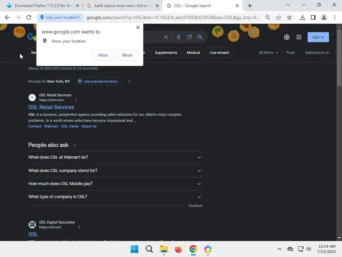This screenshot has height=257, width=342.
Task: Allow google.com to know your location
Action: tap(103, 55)
